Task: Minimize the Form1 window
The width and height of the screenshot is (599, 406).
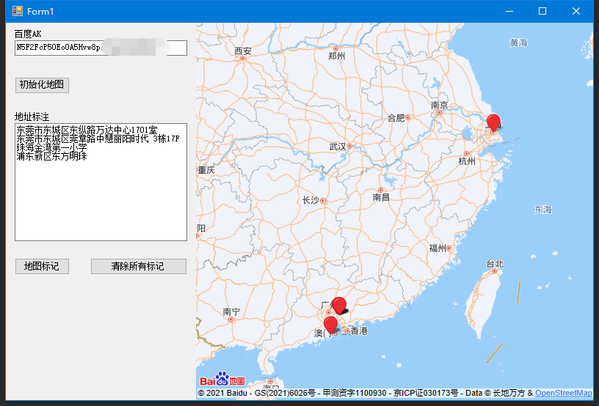Action: coord(509,11)
